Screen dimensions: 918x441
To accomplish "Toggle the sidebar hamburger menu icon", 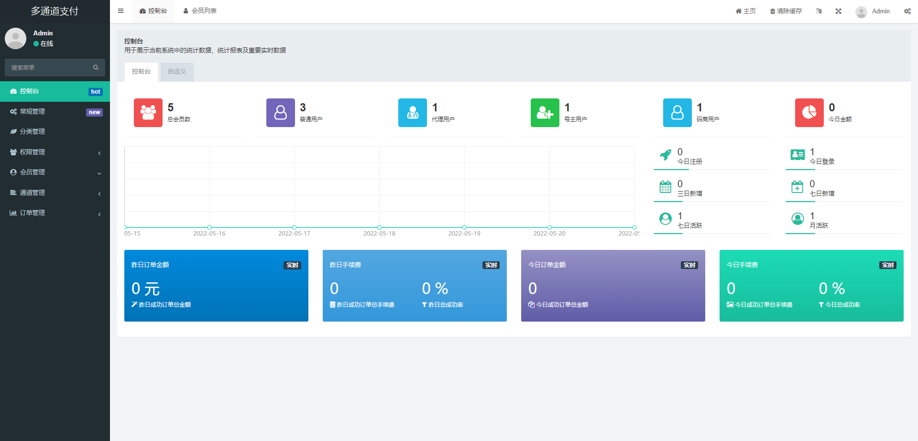I will tap(121, 11).
